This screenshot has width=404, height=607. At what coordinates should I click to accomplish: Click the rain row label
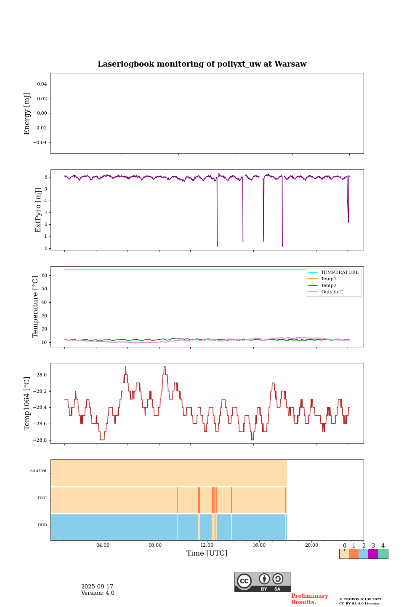(x=43, y=525)
